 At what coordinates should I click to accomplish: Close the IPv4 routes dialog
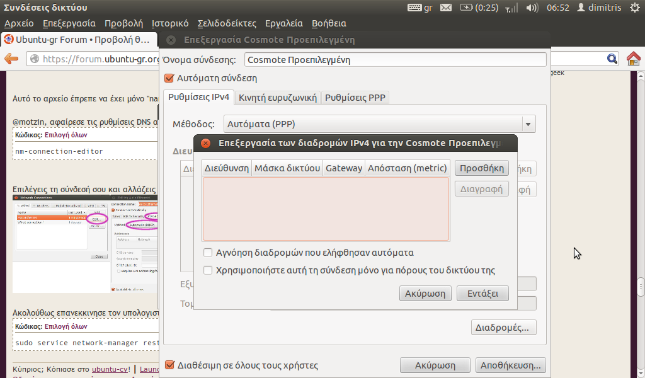click(x=205, y=143)
